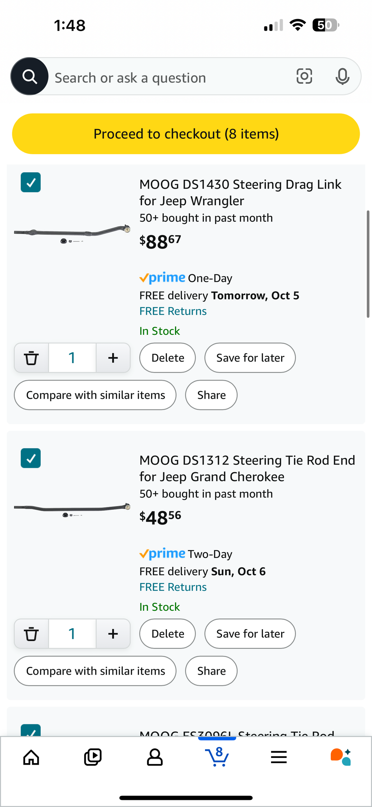
Task: Click the page scrollbar on the right edge
Action: (368, 264)
